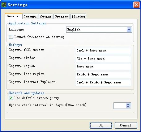Close the Settings dialog window

tap(136, 5)
